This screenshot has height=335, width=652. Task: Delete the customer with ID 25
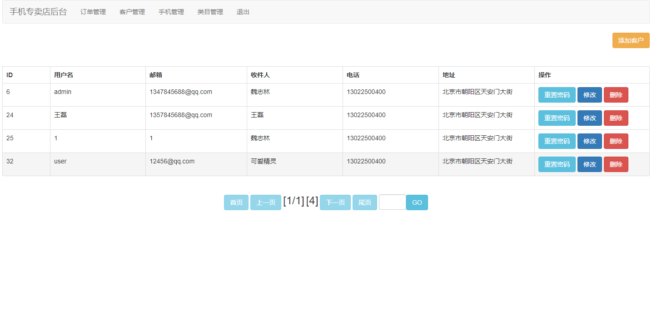tap(616, 141)
